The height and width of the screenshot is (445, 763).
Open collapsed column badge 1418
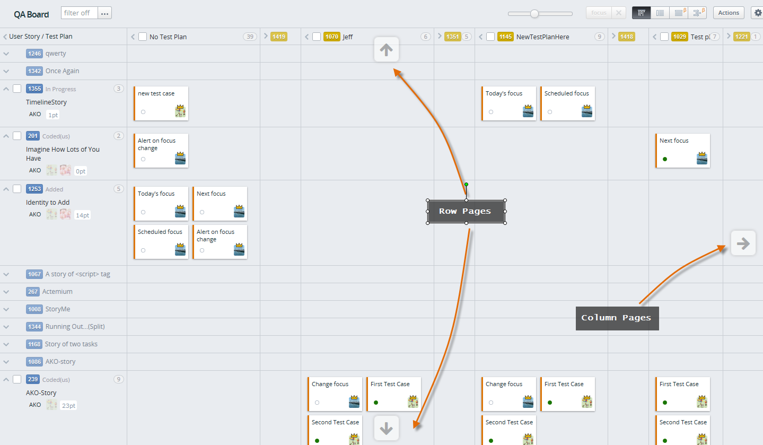(x=626, y=37)
